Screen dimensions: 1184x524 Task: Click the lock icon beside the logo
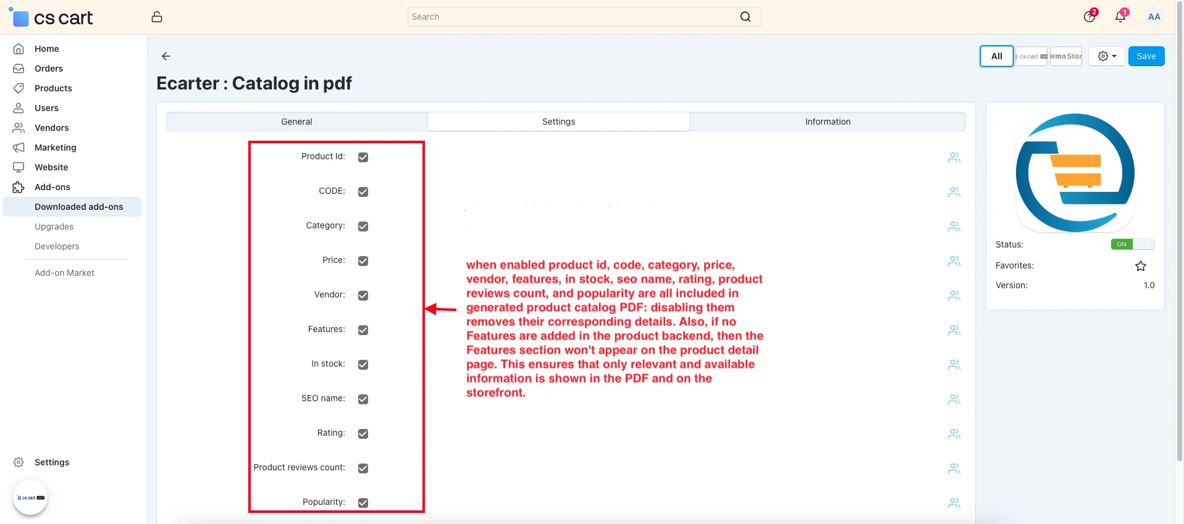157,17
